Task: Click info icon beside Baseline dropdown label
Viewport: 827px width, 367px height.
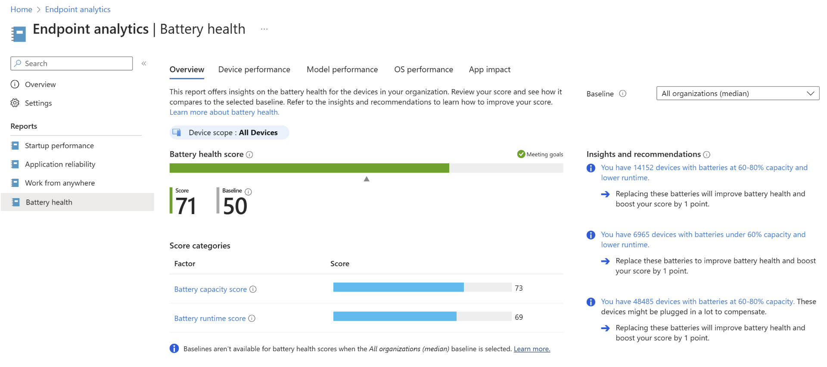Action: point(622,94)
